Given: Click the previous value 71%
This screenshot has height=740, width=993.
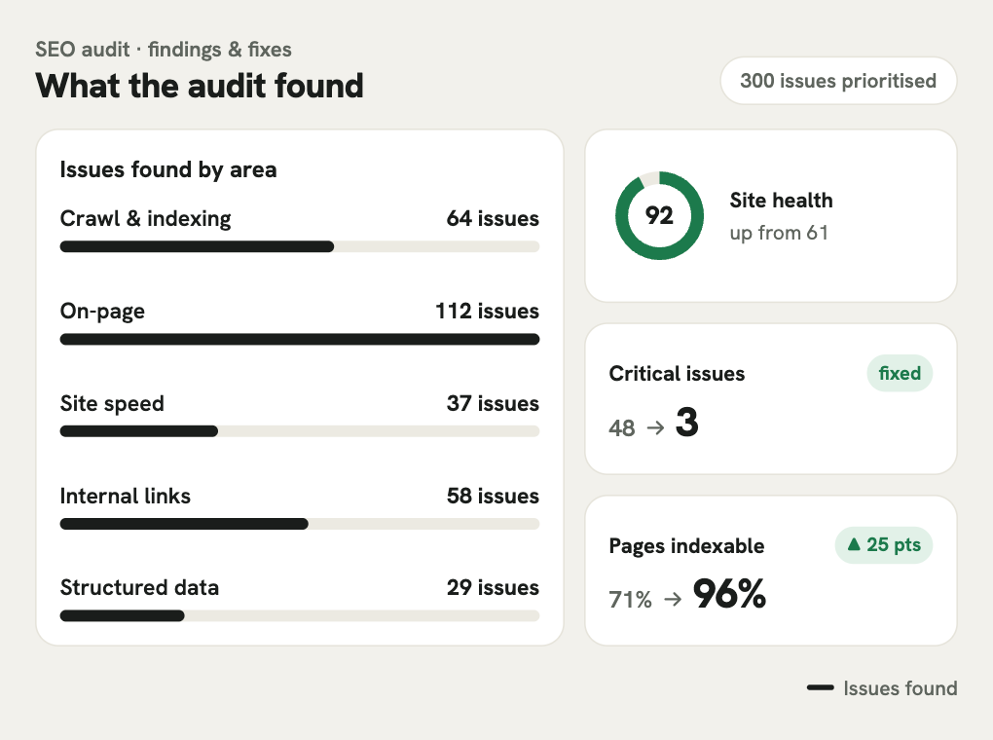Looking at the screenshot, I should point(630,600).
